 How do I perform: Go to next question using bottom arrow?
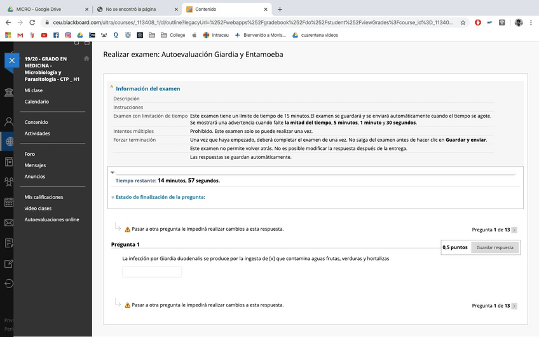[514, 306]
